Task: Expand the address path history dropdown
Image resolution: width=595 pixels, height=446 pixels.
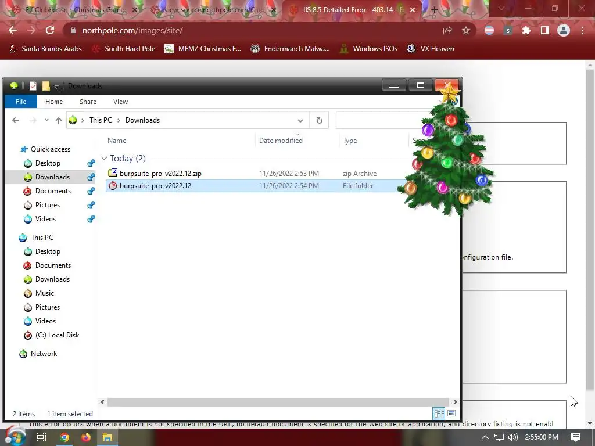Action: coord(300,121)
